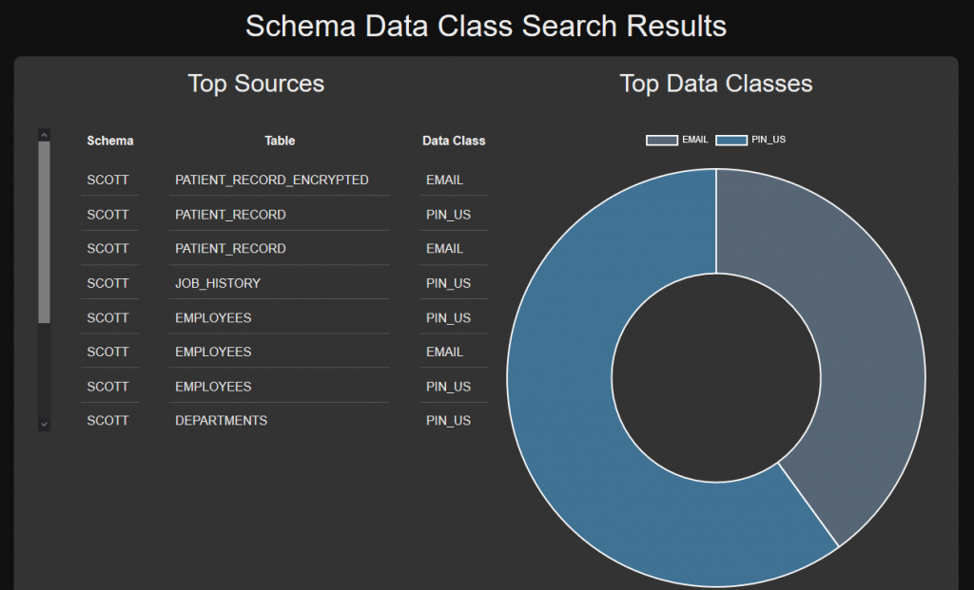Screen dimensions: 974x590
Task: Sort by the Data Class column header
Action: point(454,141)
